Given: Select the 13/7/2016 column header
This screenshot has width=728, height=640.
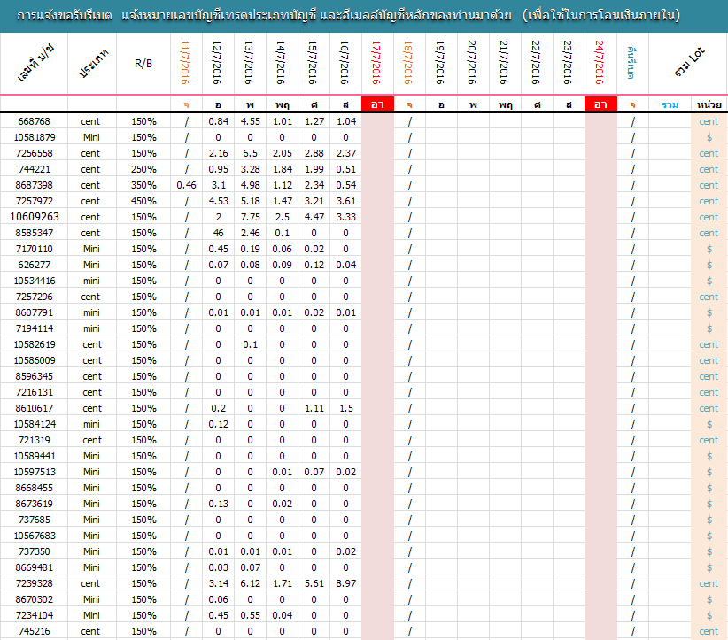Looking at the screenshot, I should [251, 64].
